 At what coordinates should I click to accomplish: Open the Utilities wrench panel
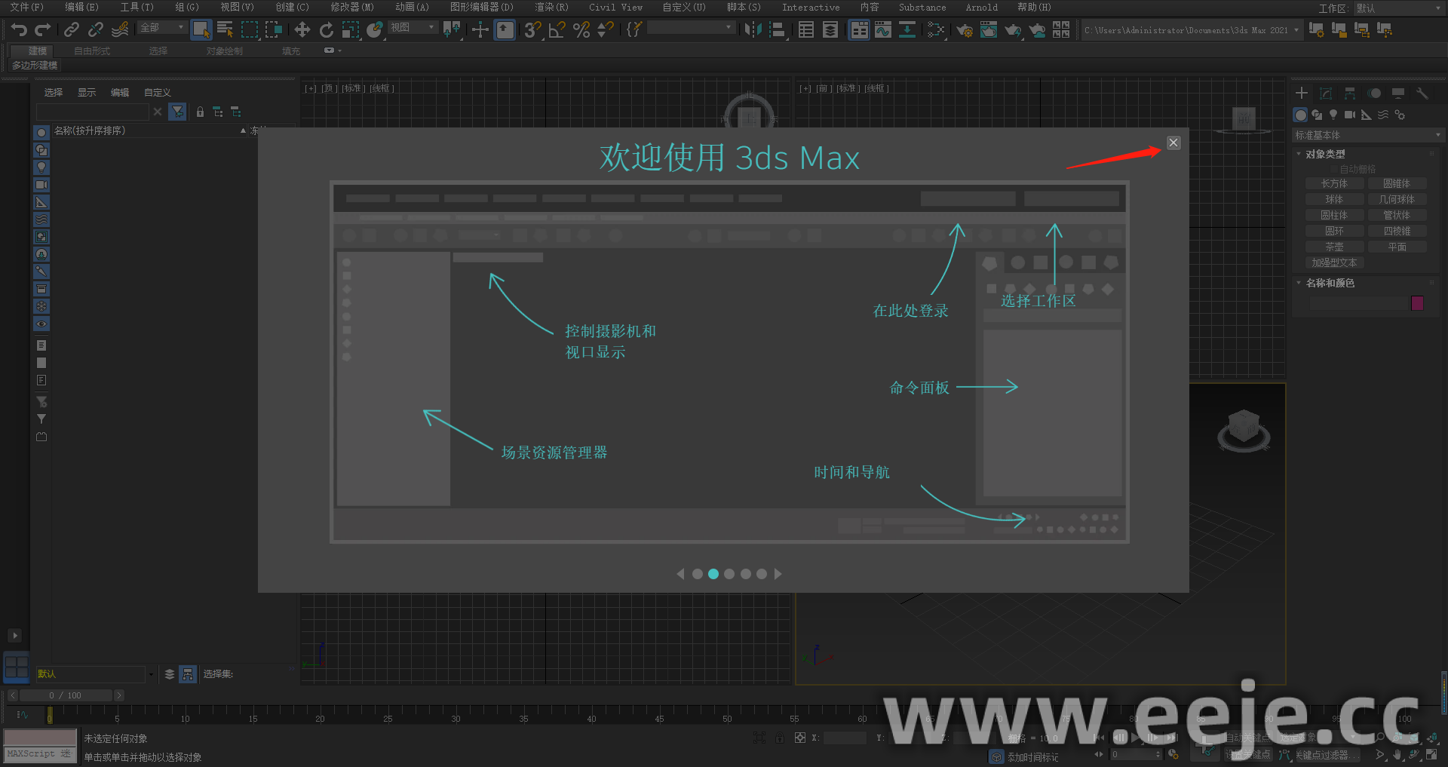pos(1422,94)
